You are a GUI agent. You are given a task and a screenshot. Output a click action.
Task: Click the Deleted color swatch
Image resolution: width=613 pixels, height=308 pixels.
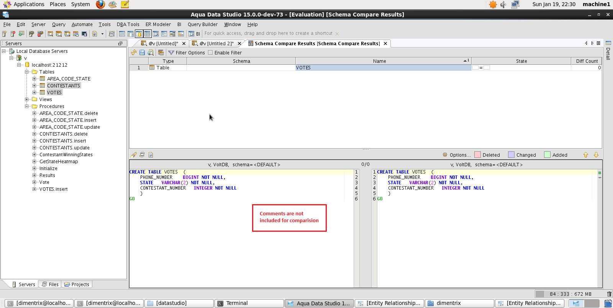click(477, 155)
